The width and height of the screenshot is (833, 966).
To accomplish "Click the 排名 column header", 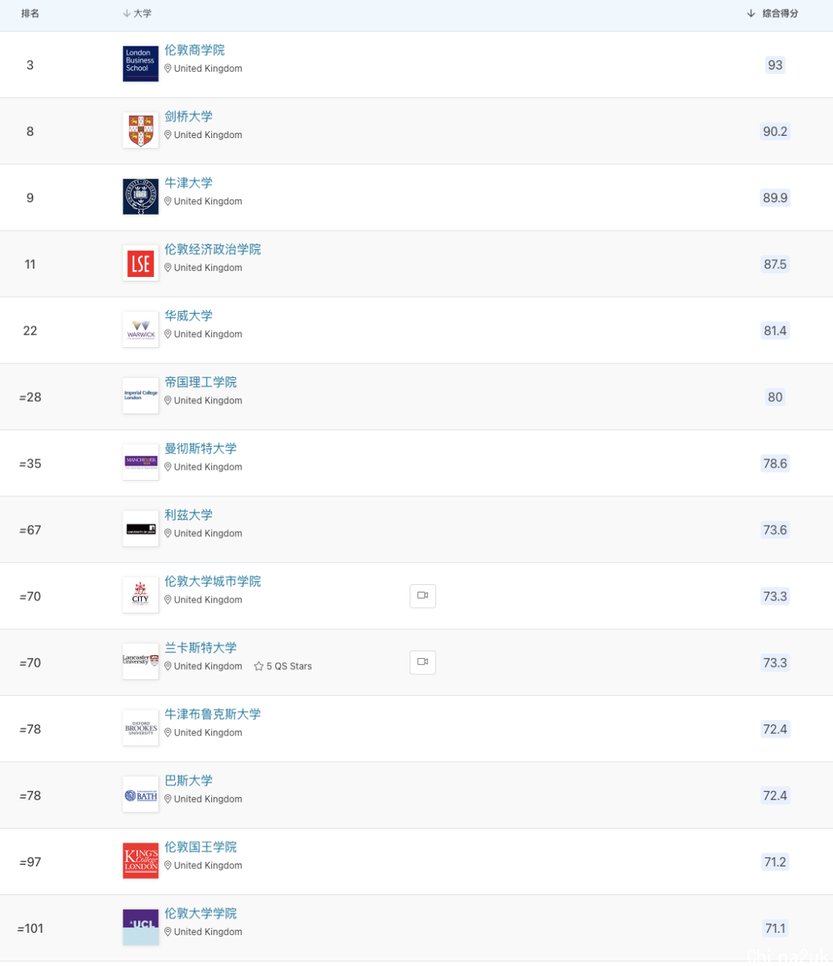I will coord(30,14).
